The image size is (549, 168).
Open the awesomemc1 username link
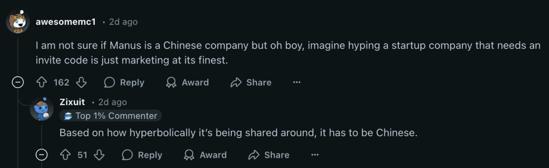click(x=66, y=22)
